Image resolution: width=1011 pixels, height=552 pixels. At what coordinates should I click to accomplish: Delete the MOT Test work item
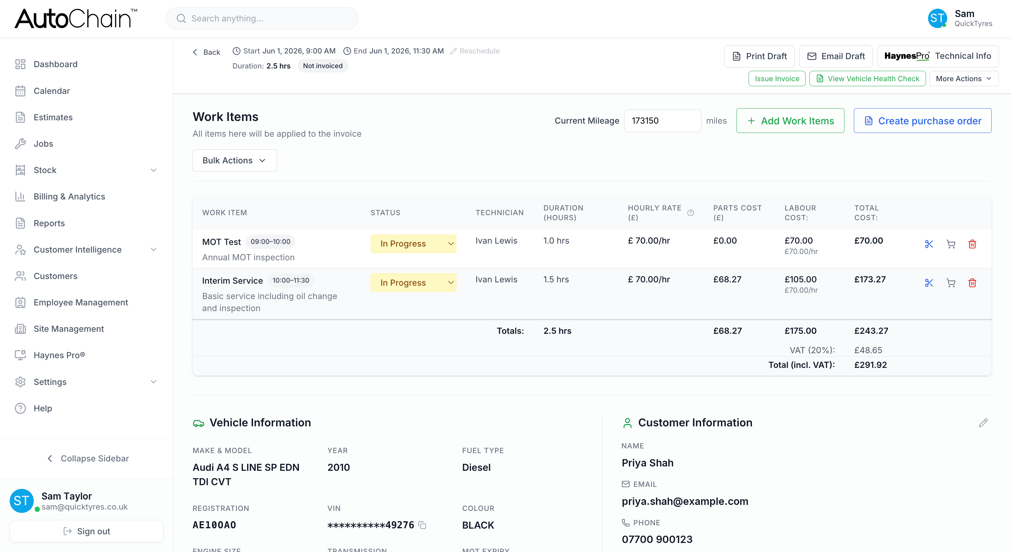(x=972, y=244)
